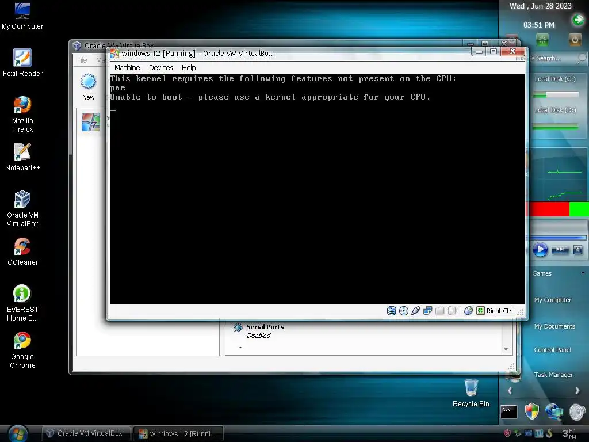Viewport: 589px width, 442px height.
Task: Click the green standby sun button
Action: coord(542,40)
